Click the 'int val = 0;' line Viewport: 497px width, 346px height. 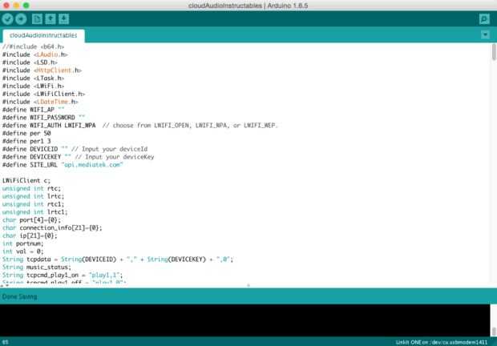click(x=22, y=251)
